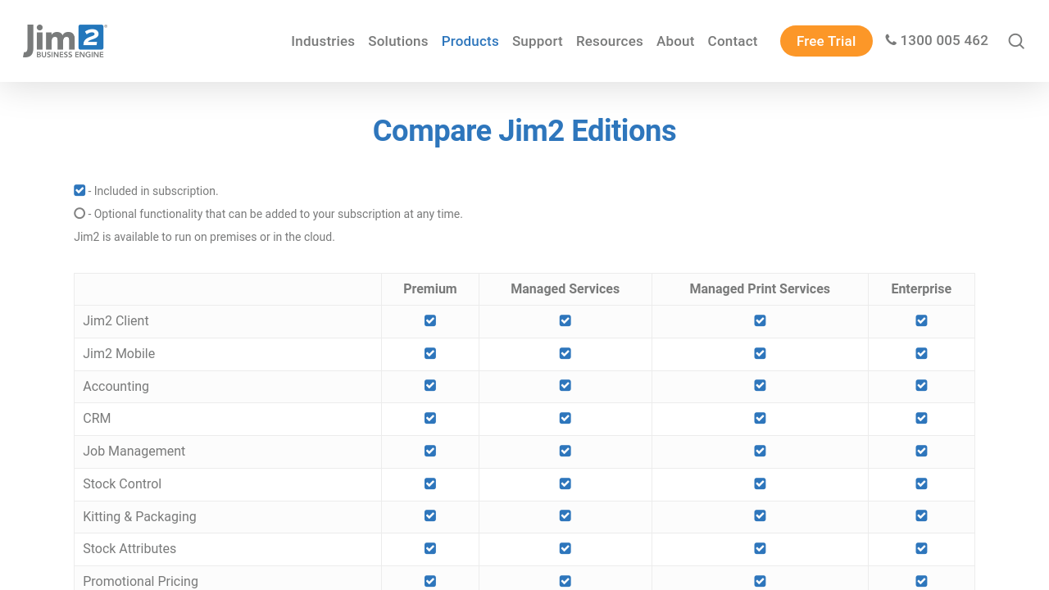
Task: Click the Jim2 Mobile row label
Action: [119, 353]
